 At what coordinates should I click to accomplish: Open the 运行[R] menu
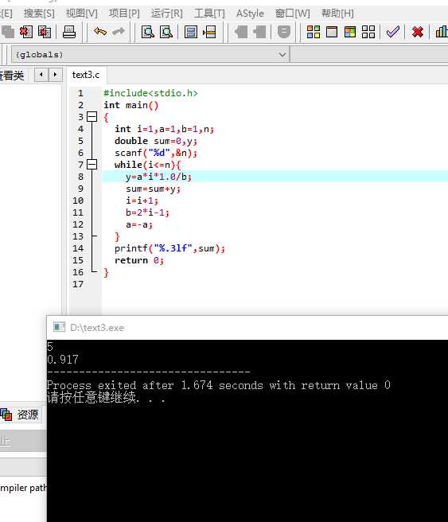tap(167, 14)
